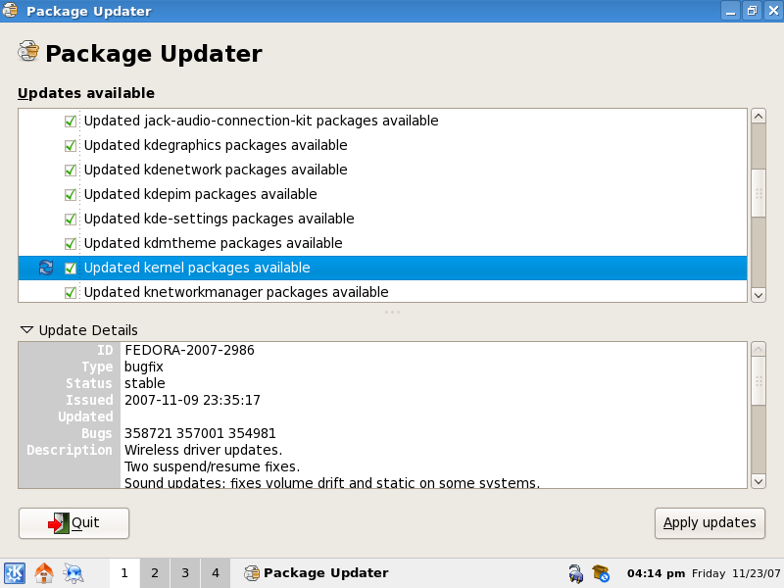Uncheck the kde-settings packages update
784x588 pixels.
click(x=71, y=219)
